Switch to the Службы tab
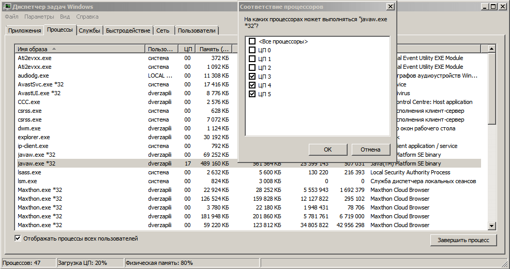This screenshot has width=510, height=269. tap(89, 31)
